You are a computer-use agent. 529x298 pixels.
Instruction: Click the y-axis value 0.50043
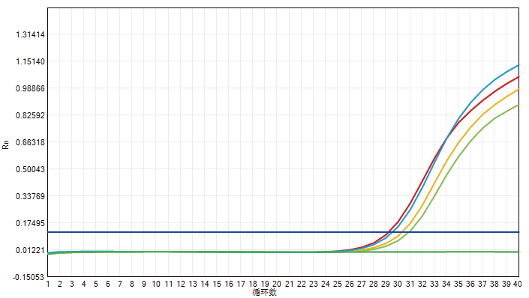pyautogui.click(x=30, y=169)
